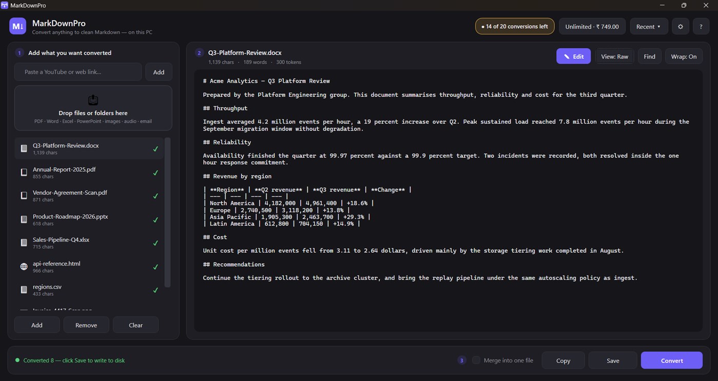Click the 'Converted 8' status message

pos(74,360)
